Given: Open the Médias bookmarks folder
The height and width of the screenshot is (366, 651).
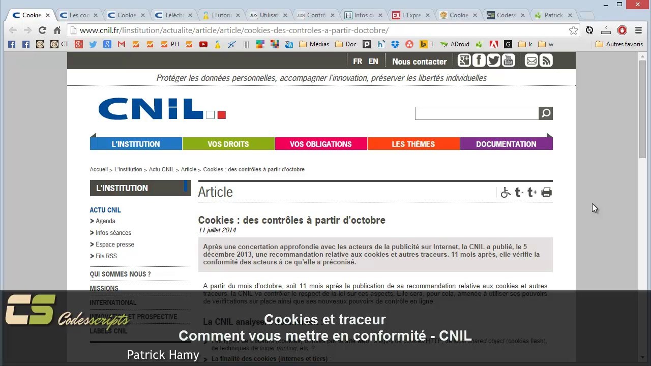Looking at the screenshot, I should [x=314, y=44].
